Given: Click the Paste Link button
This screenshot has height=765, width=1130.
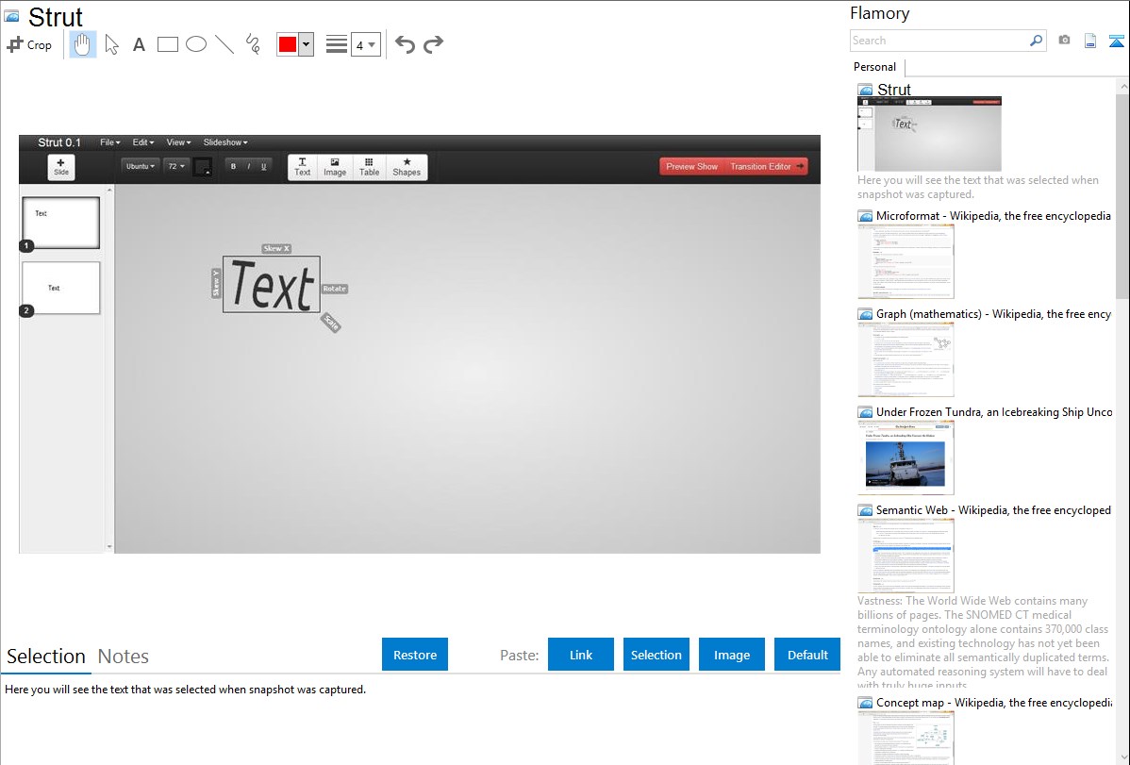Looking at the screenshot, I should coord(581,655).
